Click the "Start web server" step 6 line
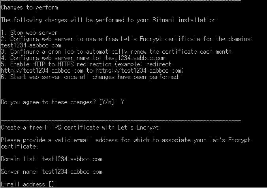Screen dimensions: 267x188 89,77
